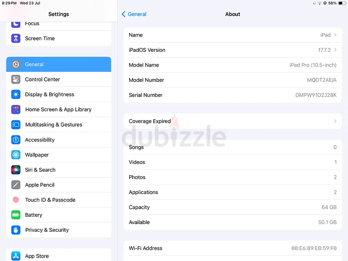
Task: Open Control Center settings
Action: pos(59,80)
